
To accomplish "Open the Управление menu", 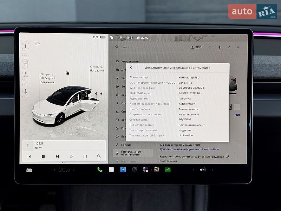I will pyautogui.click(x=128, y=61).
